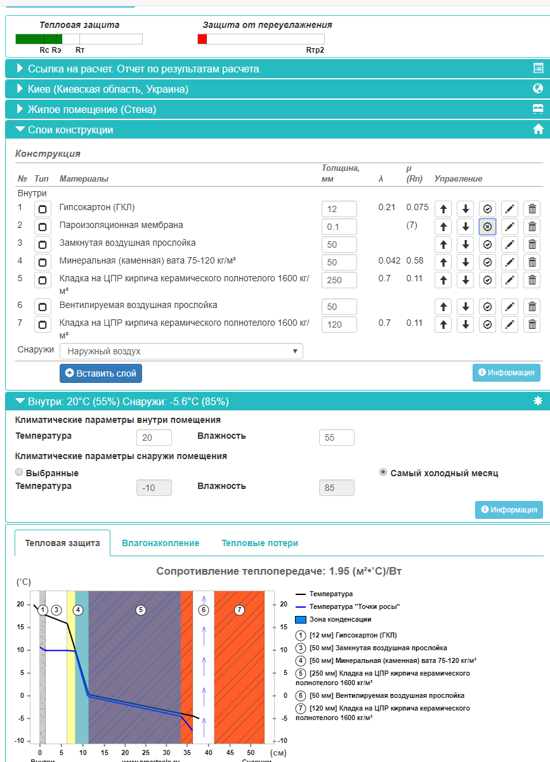
Task: Delete Пароизоляционная мембрана layer
Action: pos(532,226)
